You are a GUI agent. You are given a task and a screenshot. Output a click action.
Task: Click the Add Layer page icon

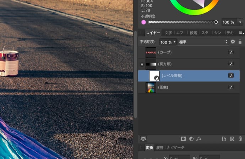[224, 139]
